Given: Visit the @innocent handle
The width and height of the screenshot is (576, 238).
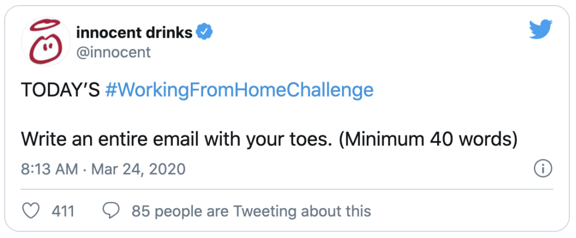Looking at the screenshot, I should tap(113, 52).
